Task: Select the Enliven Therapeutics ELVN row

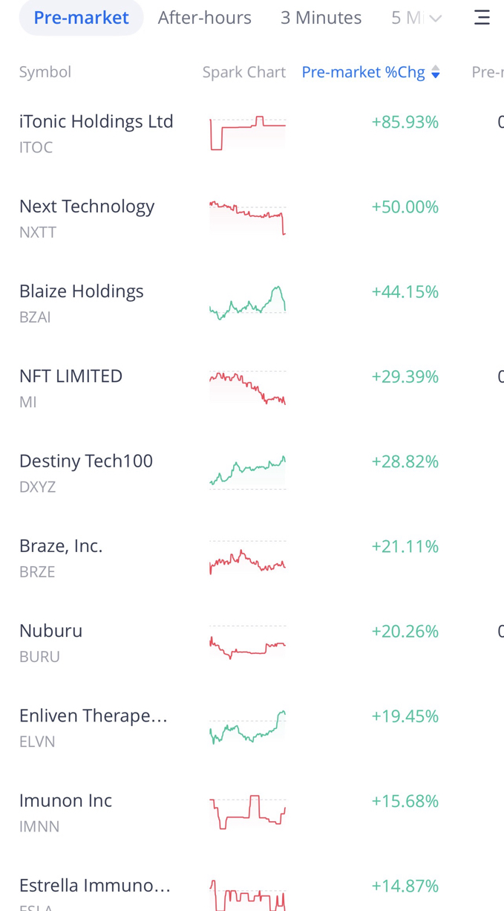Action: click(252, 727)
